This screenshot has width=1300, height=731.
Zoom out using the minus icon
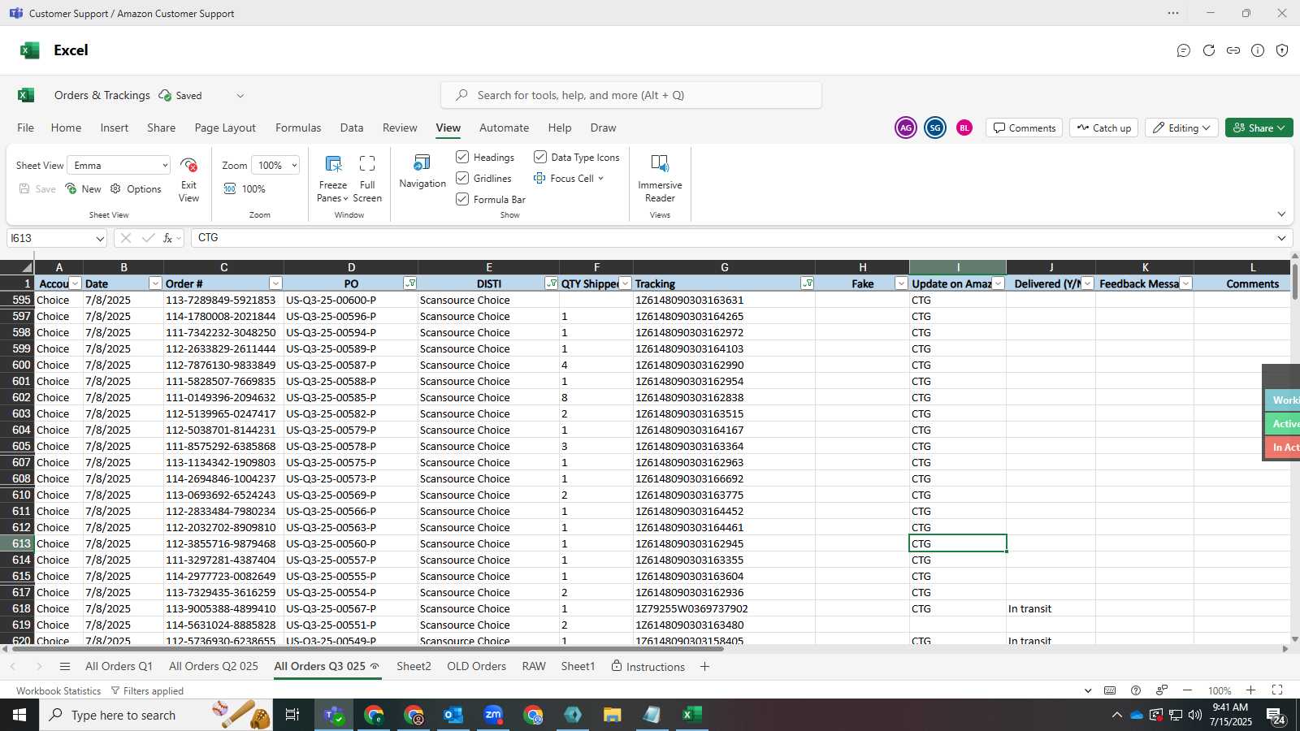click(1187, 690)
